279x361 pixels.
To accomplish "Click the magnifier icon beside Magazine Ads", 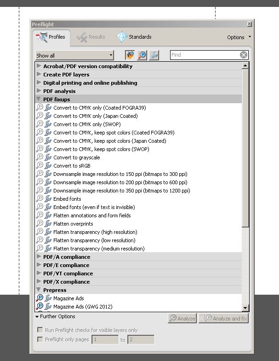I will 40,298.
